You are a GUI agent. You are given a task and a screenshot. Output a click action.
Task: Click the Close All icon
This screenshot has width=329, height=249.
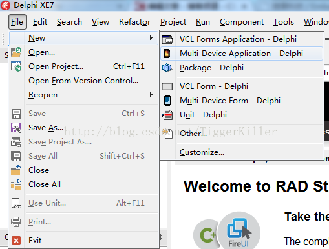tap(16, 184)
